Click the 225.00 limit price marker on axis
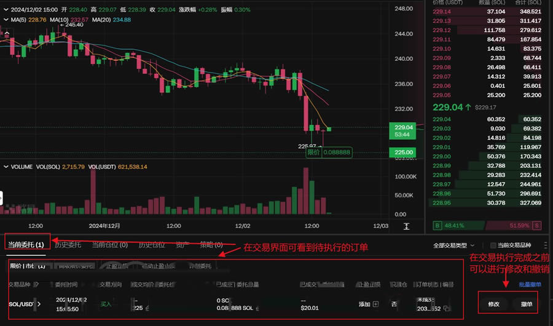This screenshot has width=553, height=326. (x=405, y=152)
